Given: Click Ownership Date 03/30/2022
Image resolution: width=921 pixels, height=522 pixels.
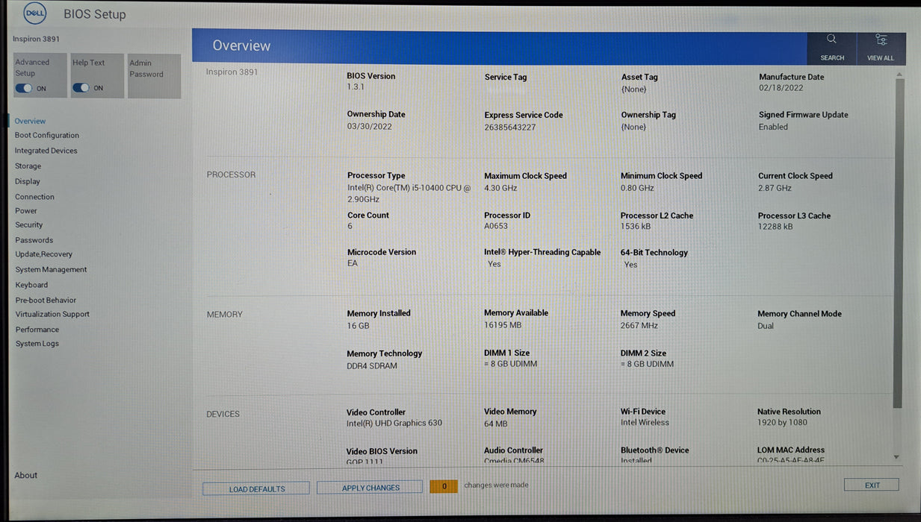Looking at the screenshot, I should (369, 127).
